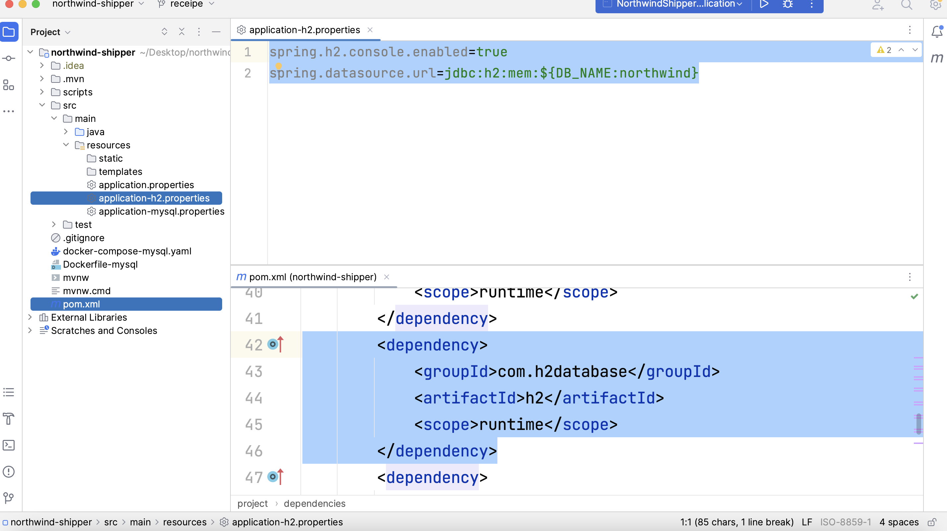The width and height of the screenshot is (947, 531).
Task: Open the Project tool window icon
Action: coord(9,32)
